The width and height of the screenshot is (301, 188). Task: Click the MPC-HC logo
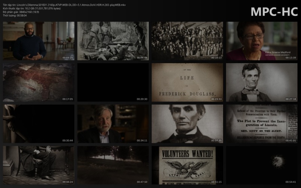[x=274, y=12]
